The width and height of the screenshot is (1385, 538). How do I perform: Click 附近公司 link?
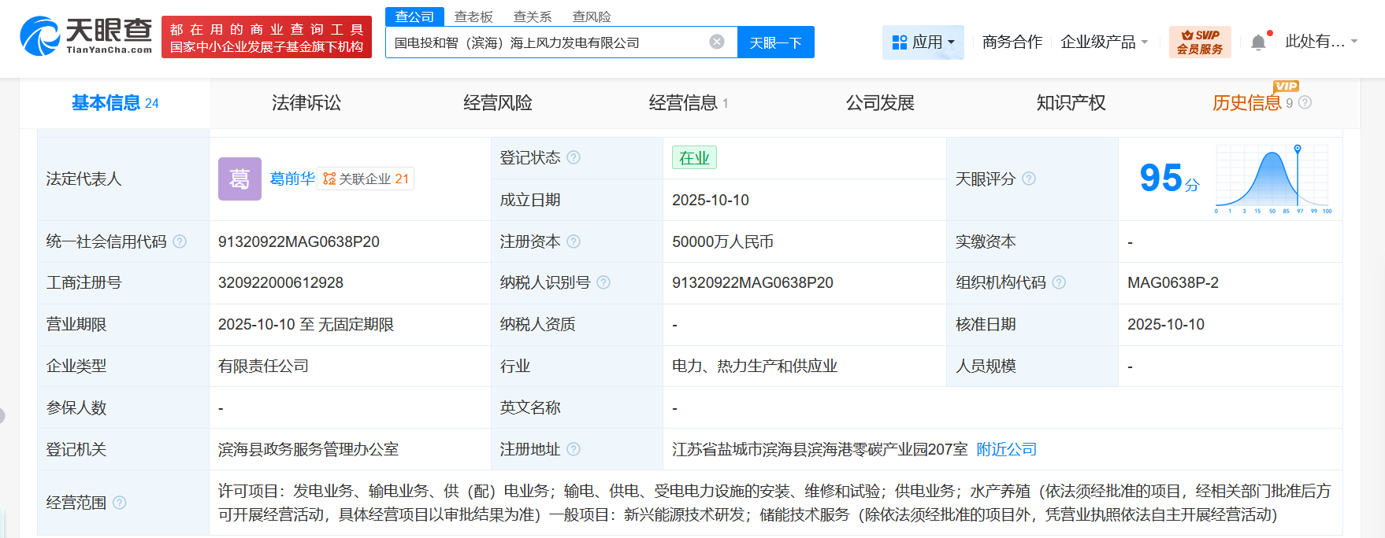pos(1006,449)
